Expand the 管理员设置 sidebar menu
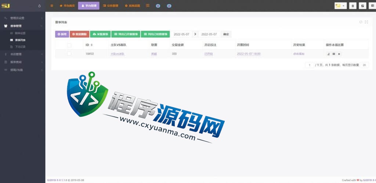This screenshot has width=376, height=183. click(x=22, y=18)
